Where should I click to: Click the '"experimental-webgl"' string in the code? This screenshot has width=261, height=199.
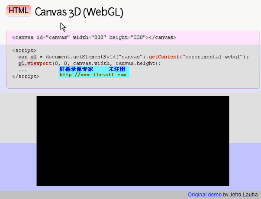(213, 57)
